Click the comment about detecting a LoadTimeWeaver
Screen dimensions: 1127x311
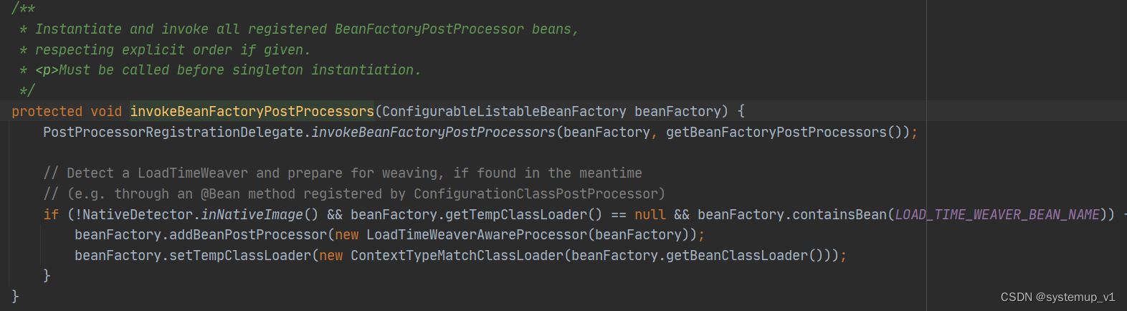coord(342,173)
